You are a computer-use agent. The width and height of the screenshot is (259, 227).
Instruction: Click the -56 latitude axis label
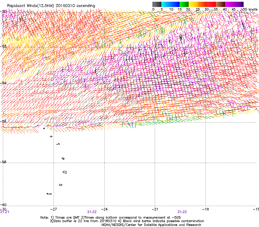3,121
